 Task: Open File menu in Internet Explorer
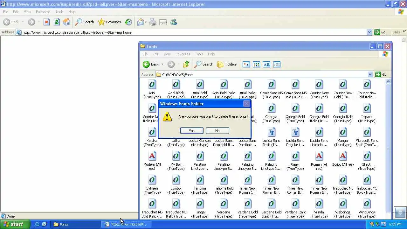point(5,12)
